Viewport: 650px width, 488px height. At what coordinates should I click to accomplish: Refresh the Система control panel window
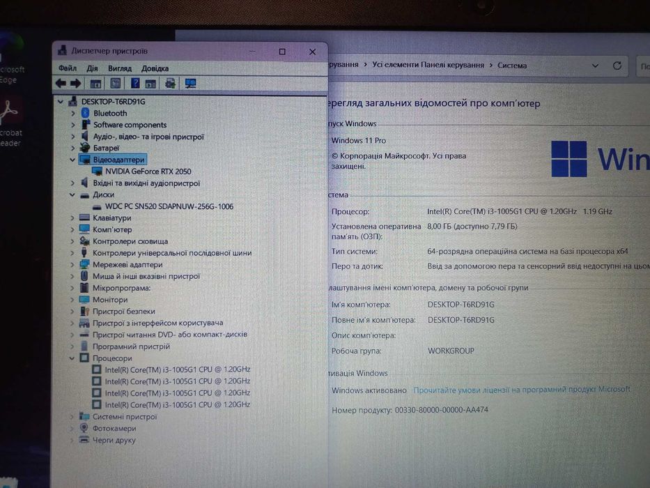click(617, 66)
